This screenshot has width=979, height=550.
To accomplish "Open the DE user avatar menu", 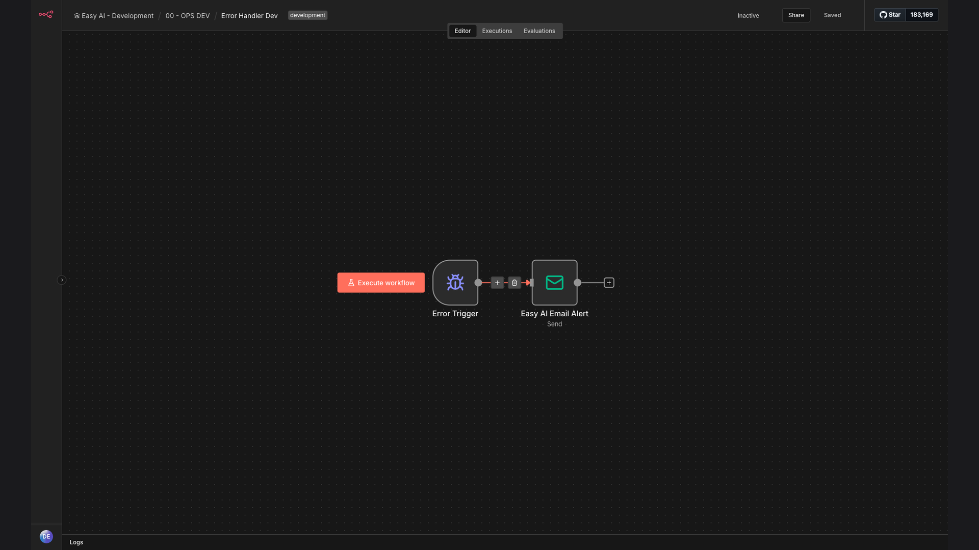I will [46, 536].
